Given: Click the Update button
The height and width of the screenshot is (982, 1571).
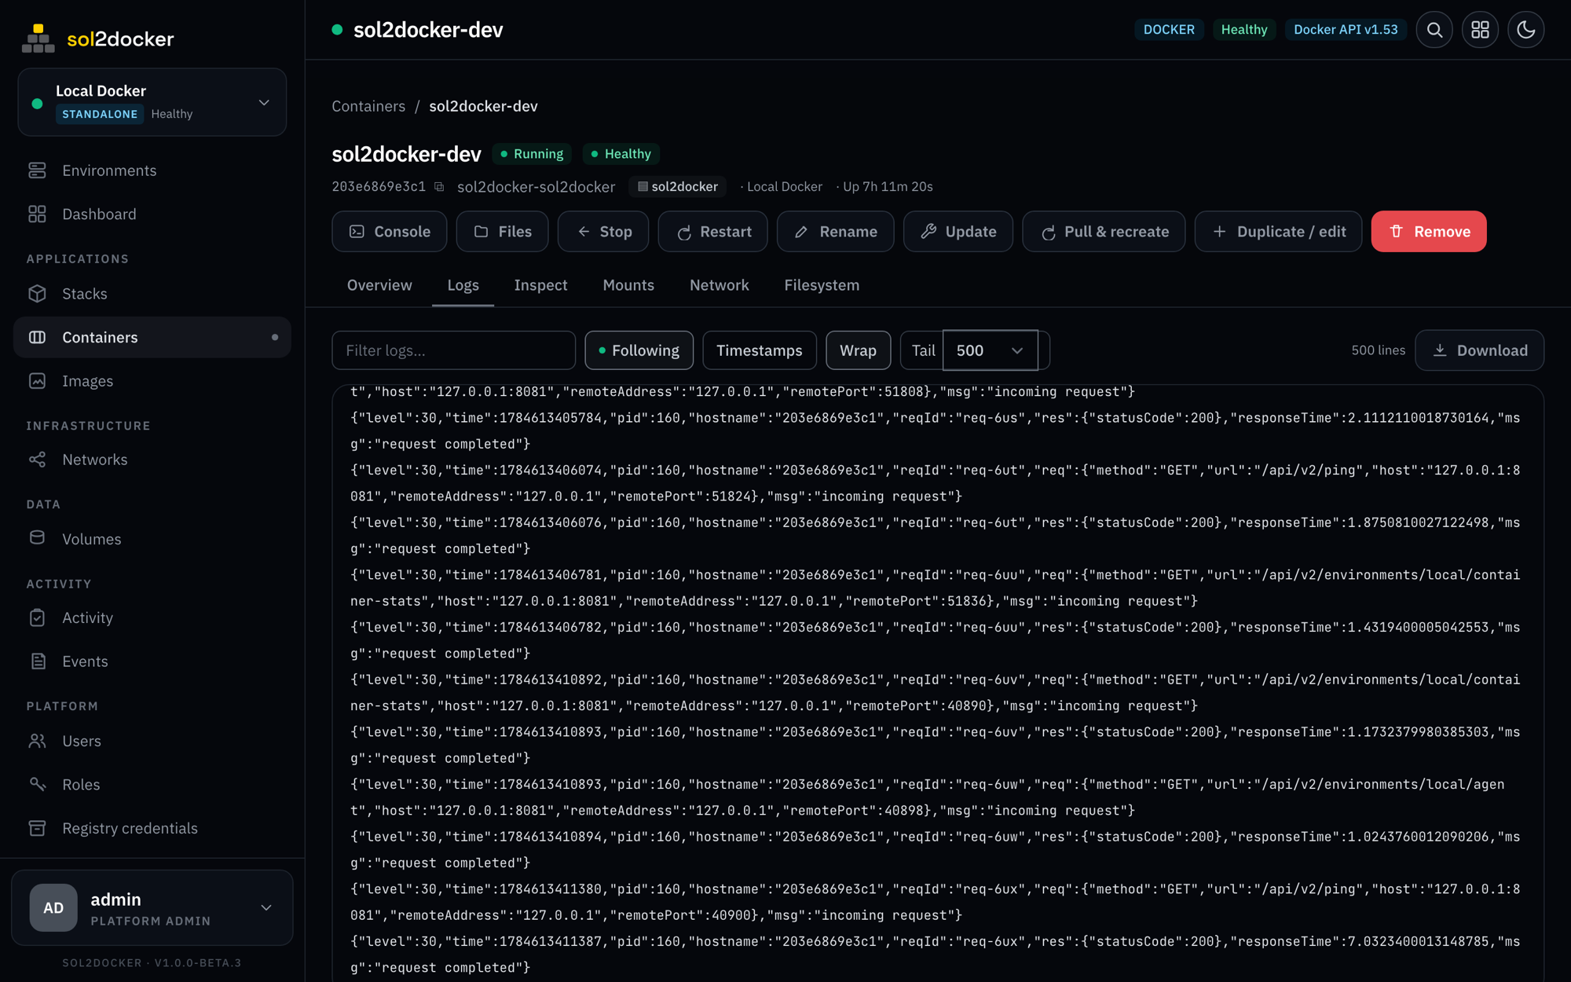Looking at the screenshot, I should [958, 232].
